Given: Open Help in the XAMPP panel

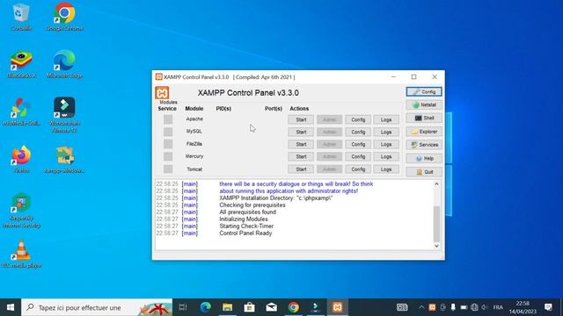Looking at the screenshot, I should (x=424, y=158).
